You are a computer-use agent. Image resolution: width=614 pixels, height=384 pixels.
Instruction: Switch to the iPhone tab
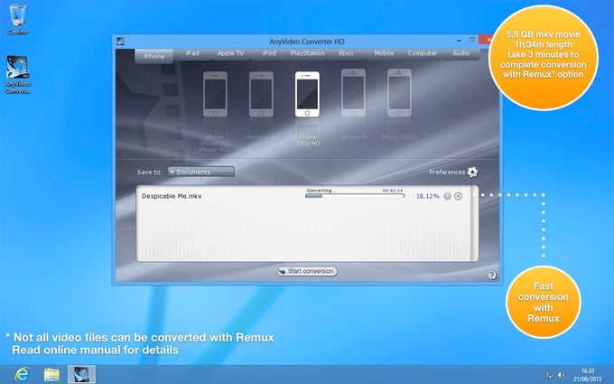point(153,56)
